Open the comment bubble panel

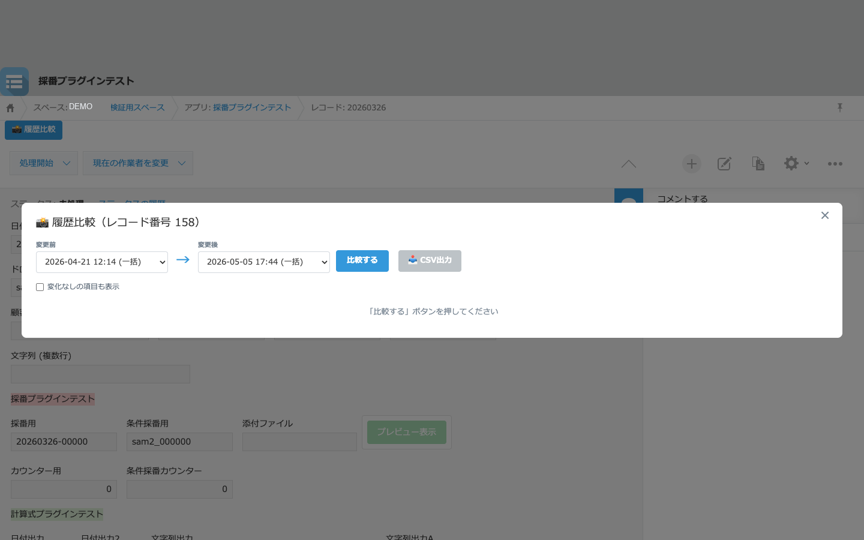[629, 196]
